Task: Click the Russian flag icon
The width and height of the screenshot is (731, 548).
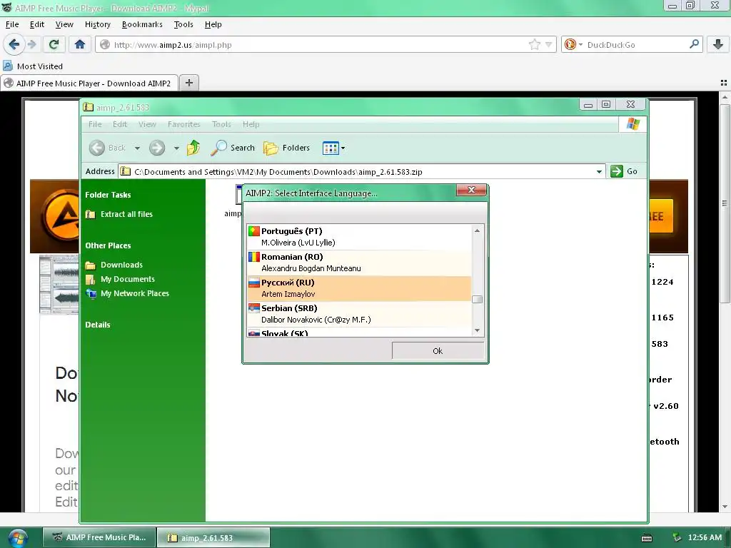Action: click(x=253, y=282)
